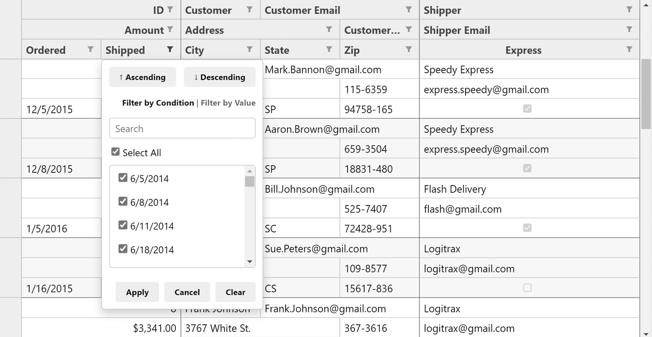Uncheck the Select All checkbox
Screen dimensions: 652x337
[x=116, y=152]
